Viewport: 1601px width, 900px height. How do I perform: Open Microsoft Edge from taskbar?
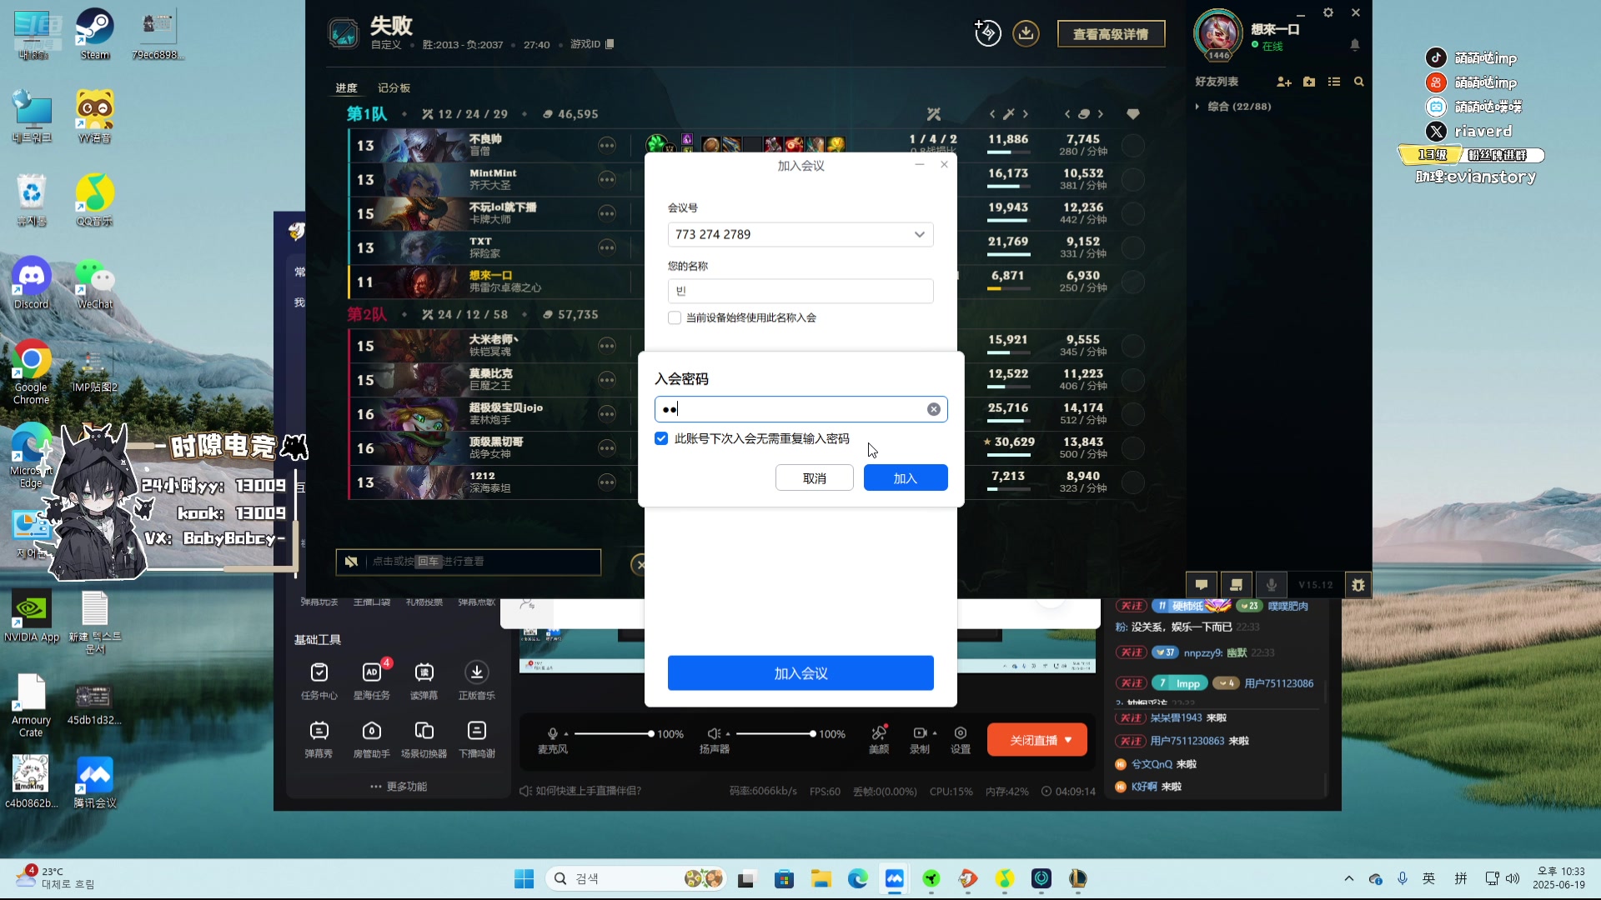857,878
